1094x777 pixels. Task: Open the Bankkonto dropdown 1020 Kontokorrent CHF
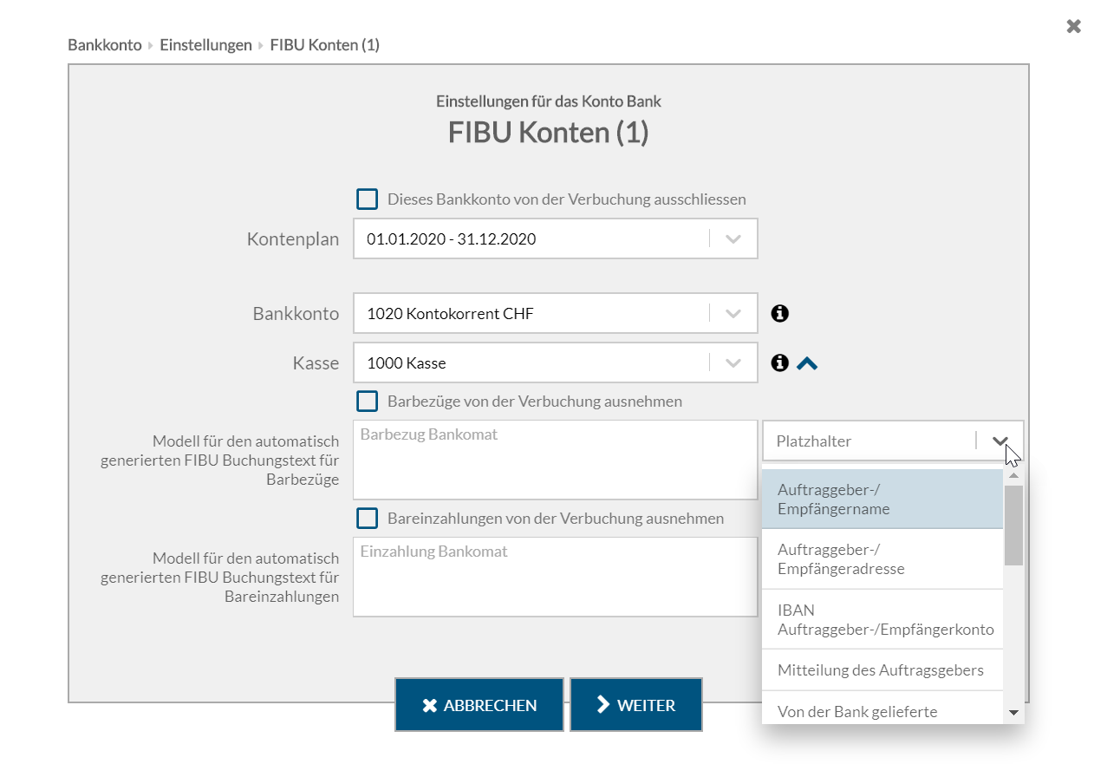click(556, 313)
